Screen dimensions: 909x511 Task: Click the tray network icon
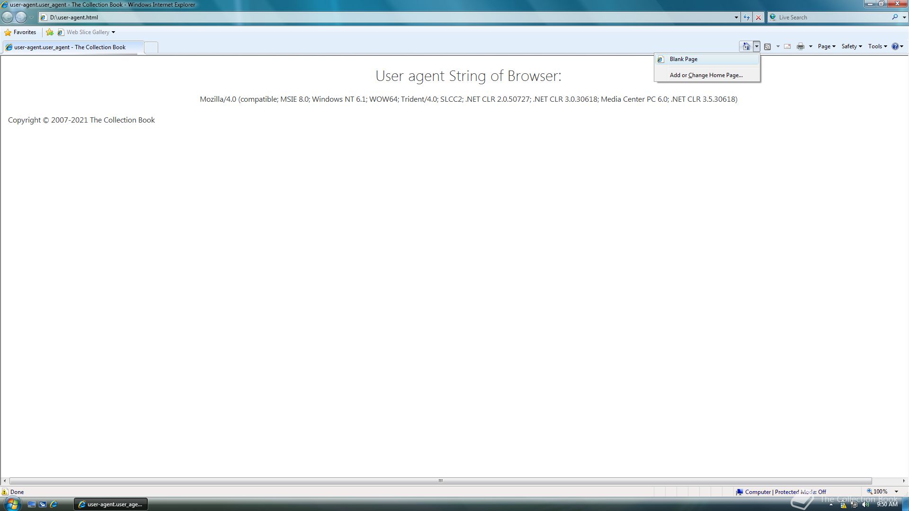point(855,504)
